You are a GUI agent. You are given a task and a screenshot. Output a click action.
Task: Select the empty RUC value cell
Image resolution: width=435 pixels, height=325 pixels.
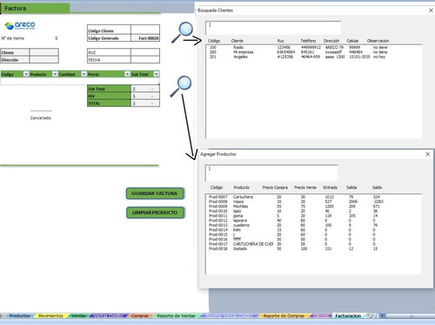pos(145,52)
